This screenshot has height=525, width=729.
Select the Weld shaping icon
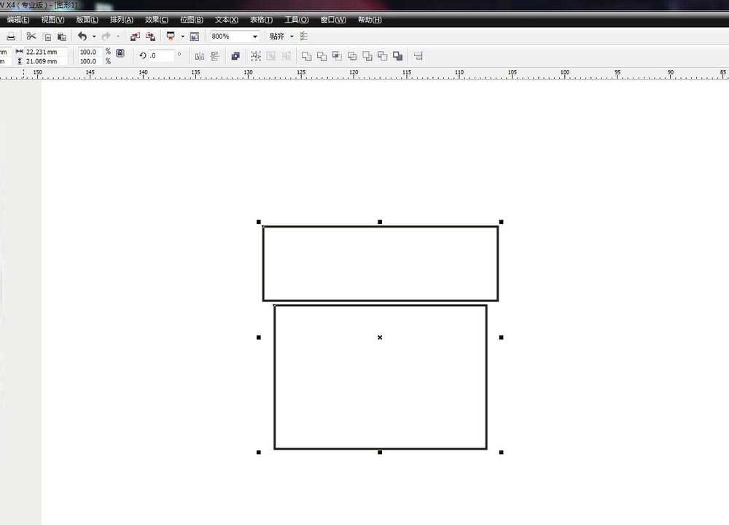point(307,55)
